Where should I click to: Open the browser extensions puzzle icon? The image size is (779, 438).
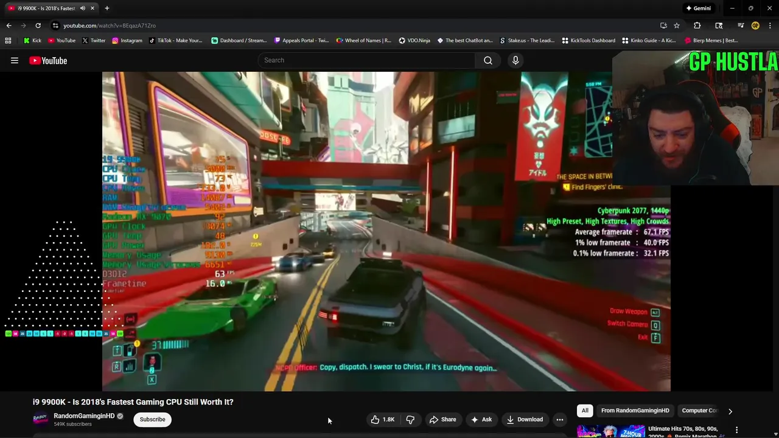pyautogui.click(x=697, y=26)
